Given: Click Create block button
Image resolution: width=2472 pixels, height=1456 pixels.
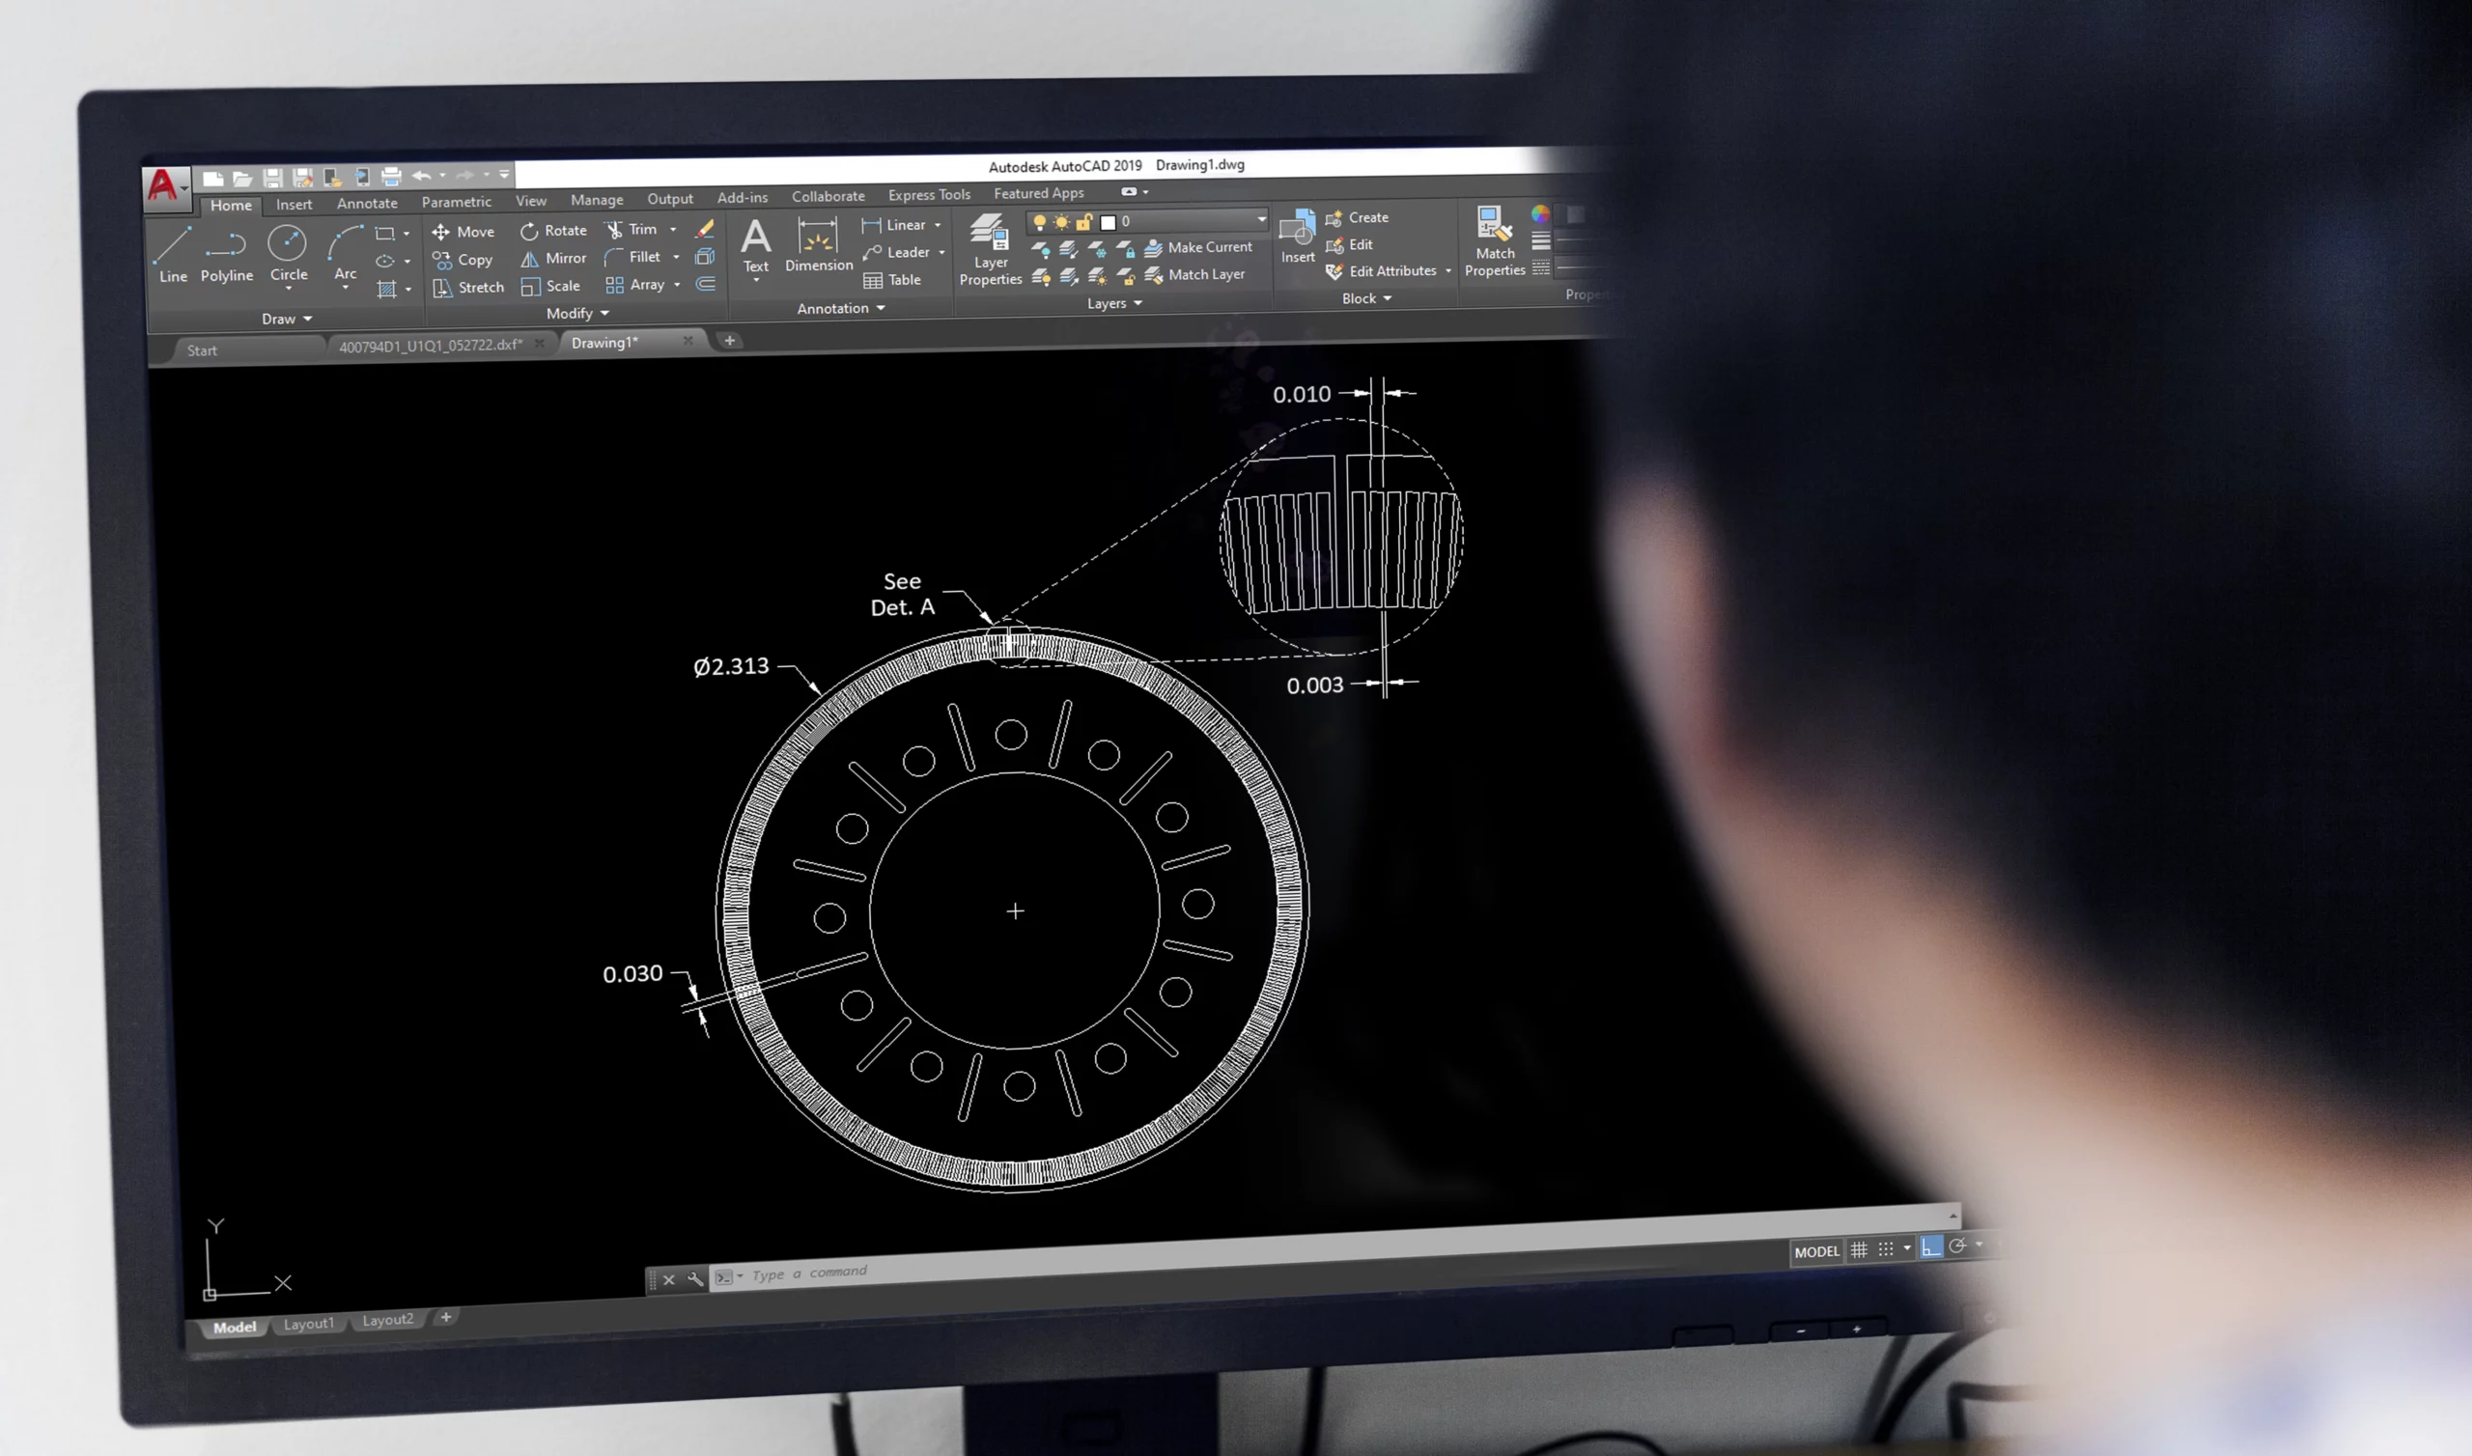Looking at the screenshot, I should point(1357,218).
